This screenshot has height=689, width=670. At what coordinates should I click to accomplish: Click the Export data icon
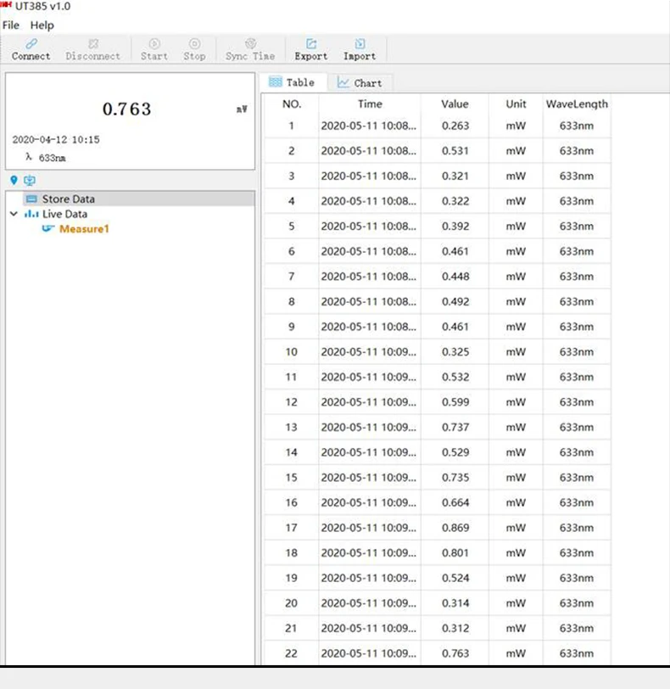(x=311, y=43)
